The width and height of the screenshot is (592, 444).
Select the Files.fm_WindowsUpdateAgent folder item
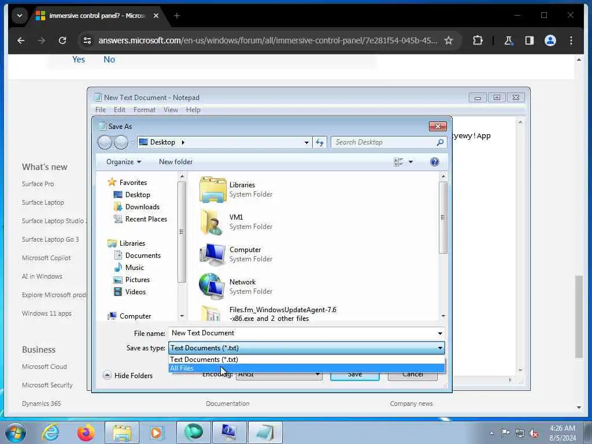[268, 314]
